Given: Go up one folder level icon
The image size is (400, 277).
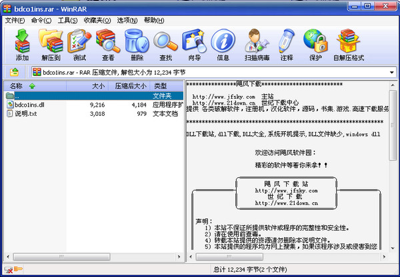Looking at the screenshot, I should pyautogui.click(x=14, y=73).
